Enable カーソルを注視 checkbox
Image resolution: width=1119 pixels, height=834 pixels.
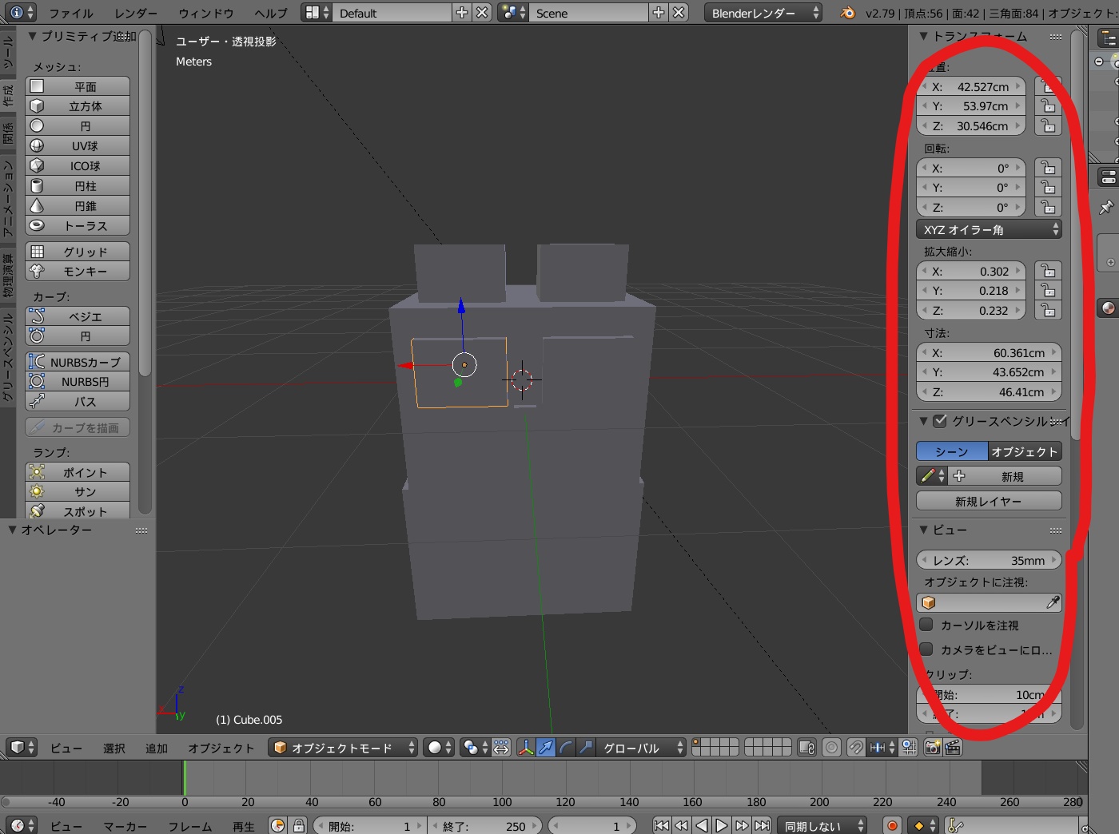[926, 625]
